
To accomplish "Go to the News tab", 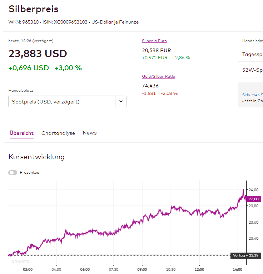I will pos(90,133).
